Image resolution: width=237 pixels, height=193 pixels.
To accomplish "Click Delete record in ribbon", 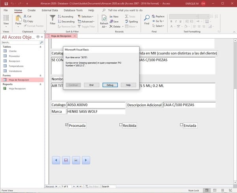I will [115, 26].
